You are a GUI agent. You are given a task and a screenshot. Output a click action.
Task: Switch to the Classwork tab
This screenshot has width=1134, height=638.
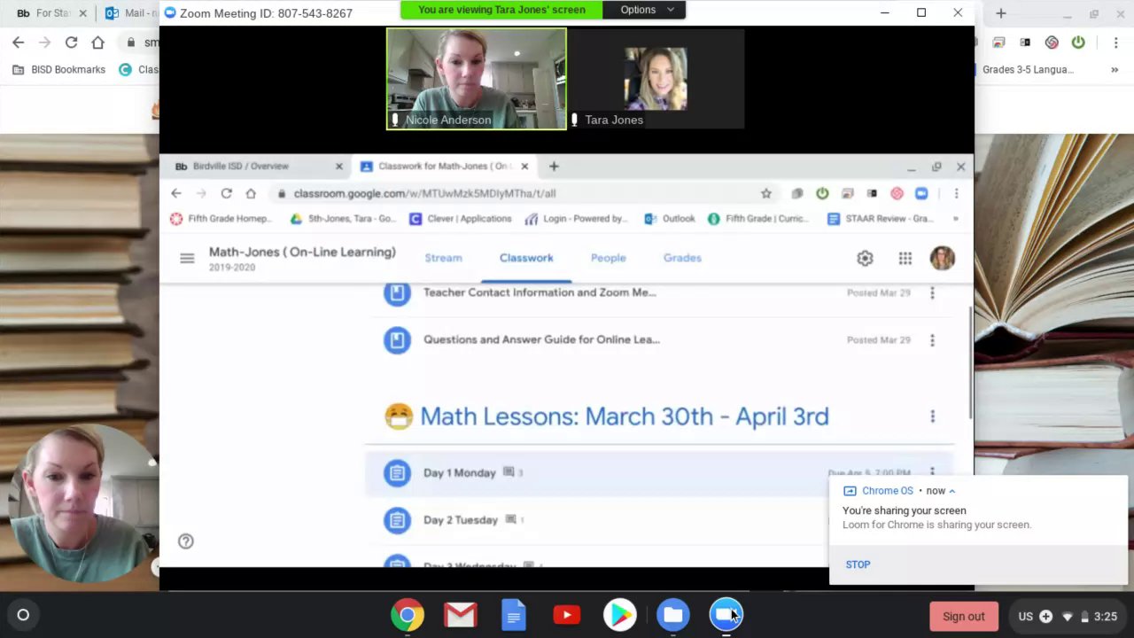click(x=526, y=258)
